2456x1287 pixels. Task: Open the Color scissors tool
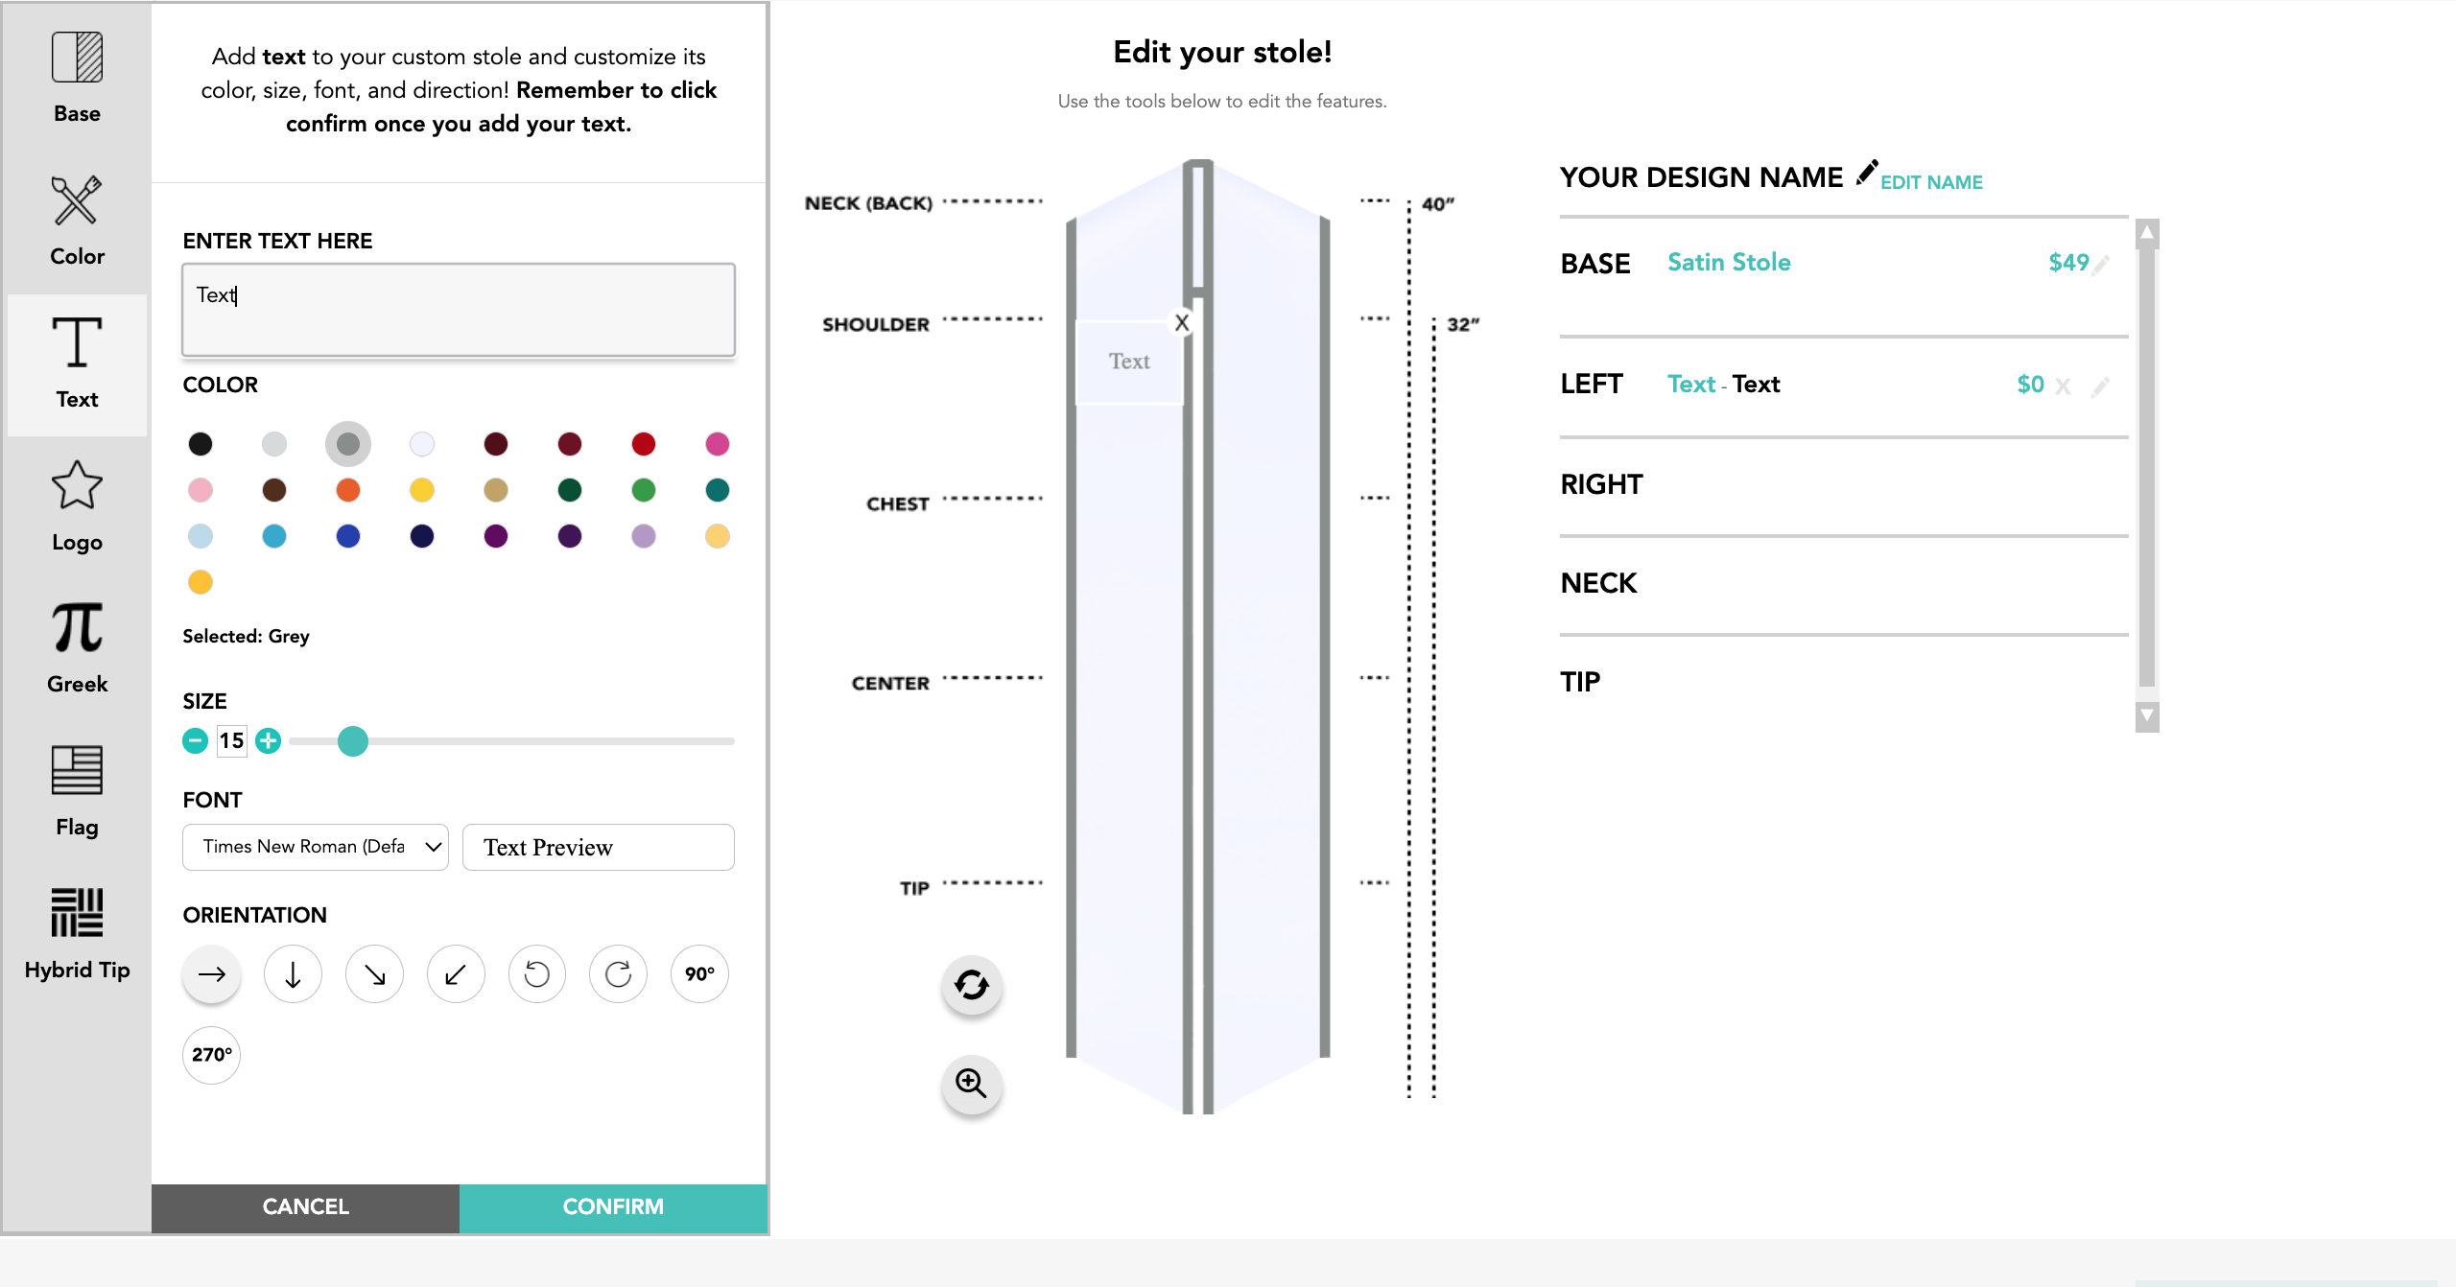tap(77, 221)
